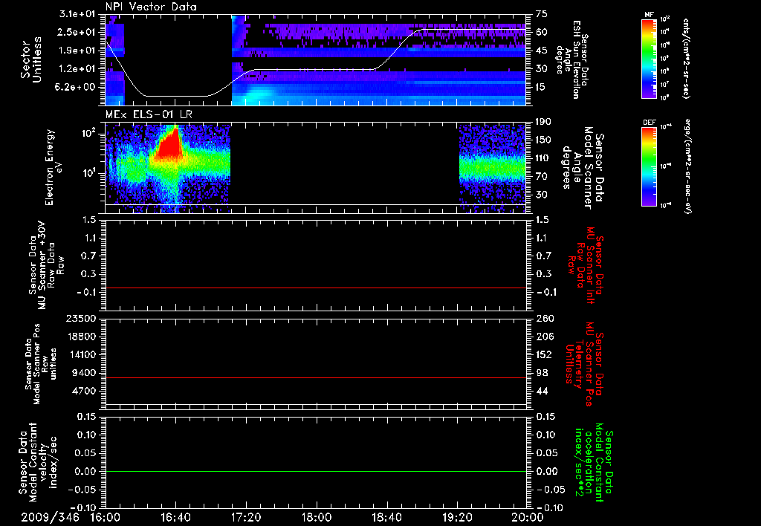Click the 'Model Scanner Pos Raw unitless' axis label
This screenshot has width=761, height=526.
42,364
